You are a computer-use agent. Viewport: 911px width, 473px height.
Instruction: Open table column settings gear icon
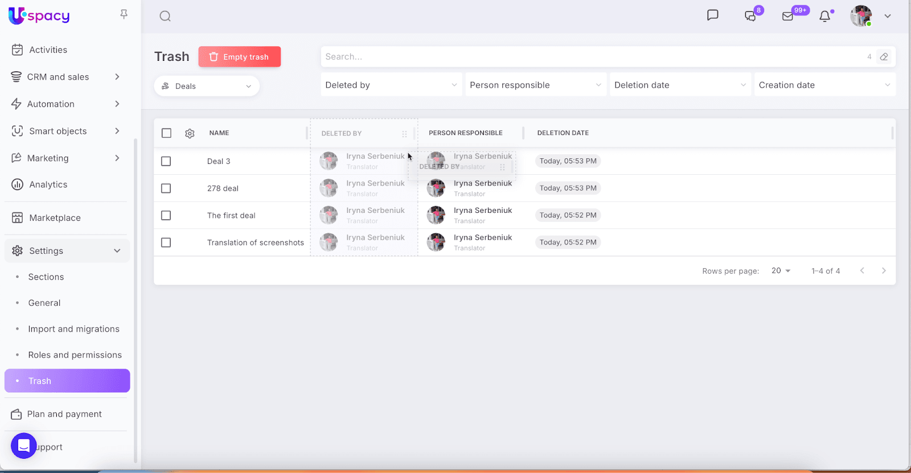(190, 133)
